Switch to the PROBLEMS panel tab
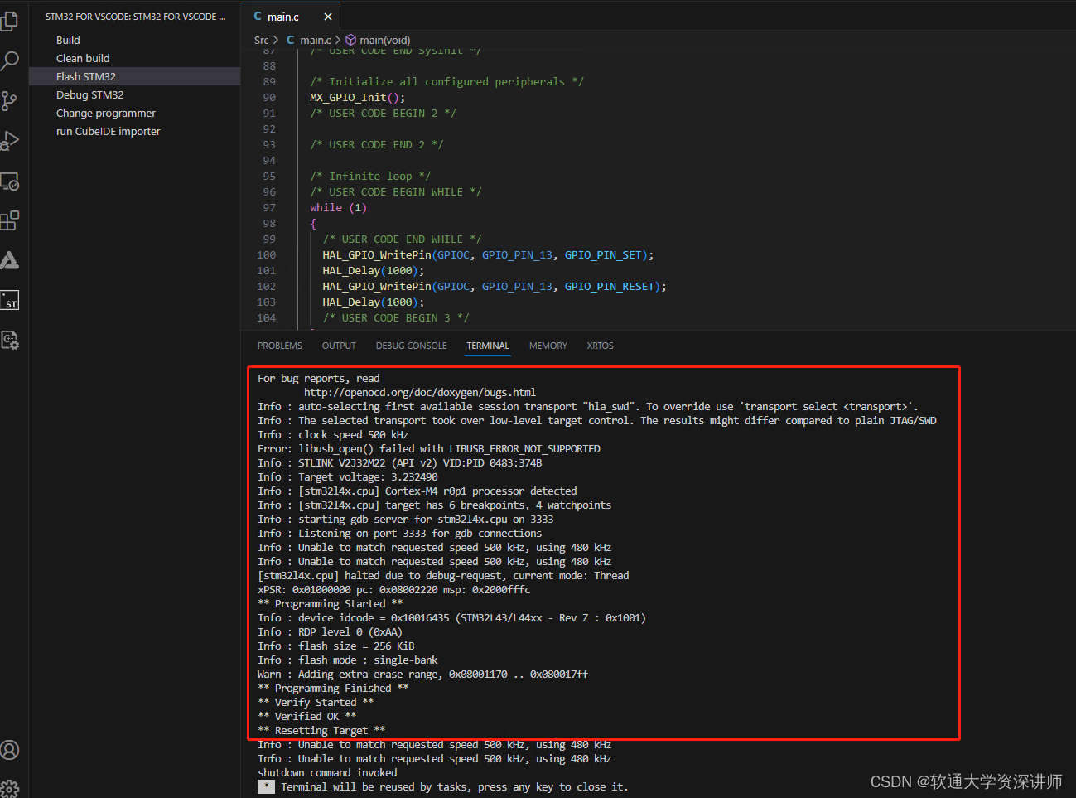Viewport: 1076px width, 798px height. [280, 346]
